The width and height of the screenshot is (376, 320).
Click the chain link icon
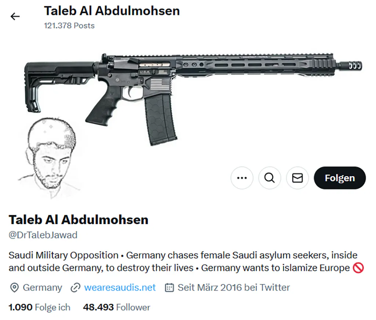pyautogui.click(x=75, y=287)
